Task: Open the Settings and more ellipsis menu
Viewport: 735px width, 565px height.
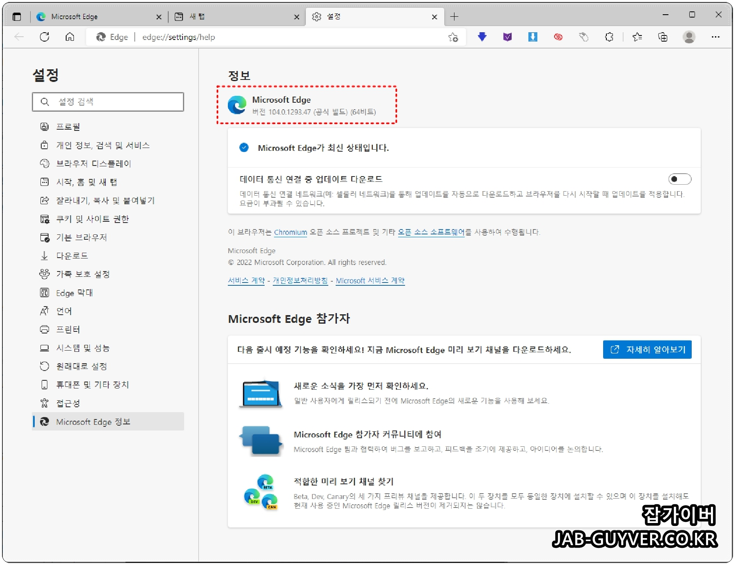Action: tap(715, 37)
